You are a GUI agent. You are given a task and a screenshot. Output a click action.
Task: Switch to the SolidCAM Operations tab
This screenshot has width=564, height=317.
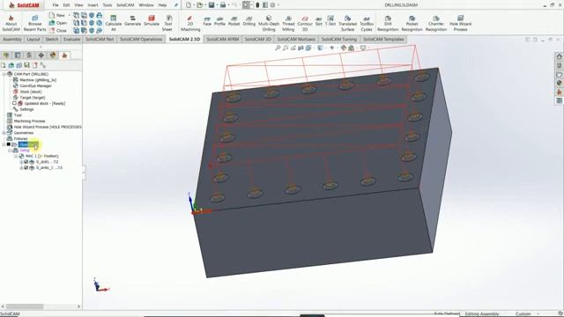coord(141,39)
